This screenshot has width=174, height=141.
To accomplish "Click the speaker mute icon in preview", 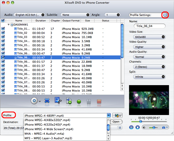I will click(144, 127).
